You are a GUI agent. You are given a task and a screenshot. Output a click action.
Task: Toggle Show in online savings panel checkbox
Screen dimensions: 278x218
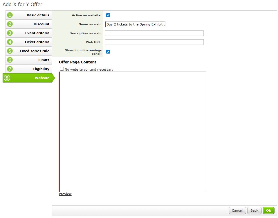tap(108, 52)
